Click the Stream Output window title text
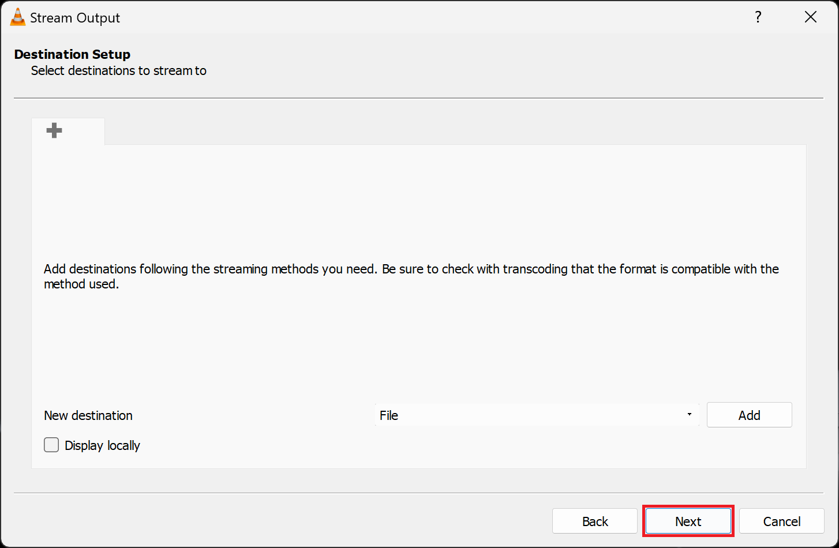Viewport: 839px width, 548px height. pos(75,18)
